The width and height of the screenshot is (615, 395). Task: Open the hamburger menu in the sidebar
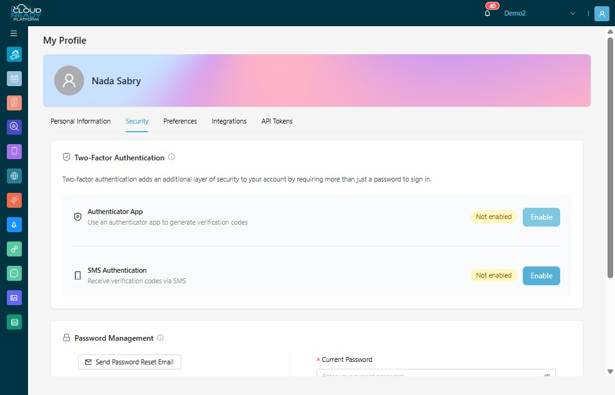[14, 33]
